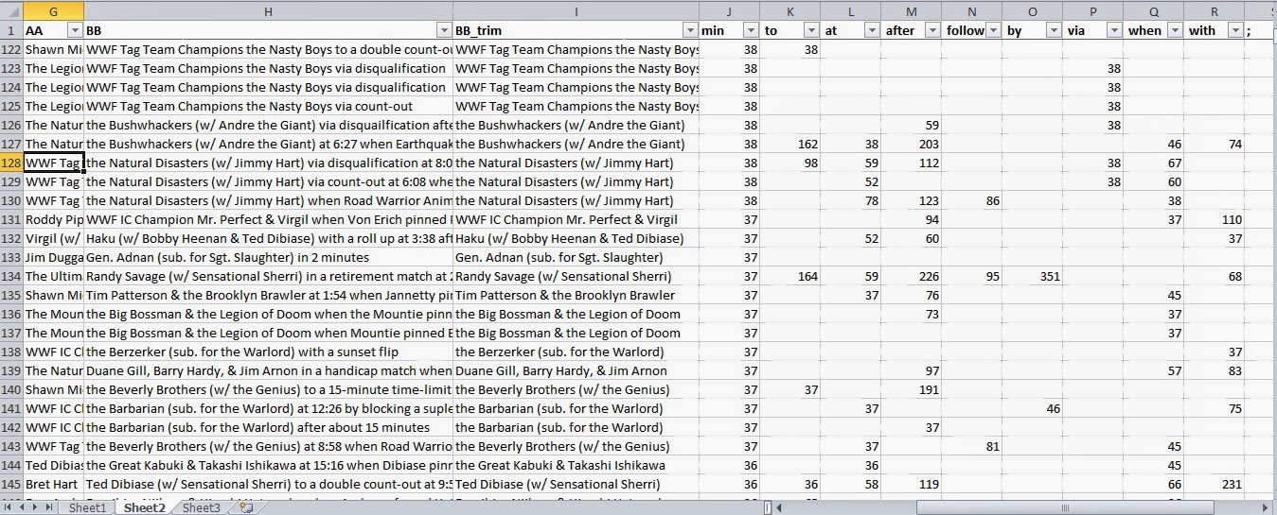
Task: Open the BB column filter dropdown
Action: 444,30
